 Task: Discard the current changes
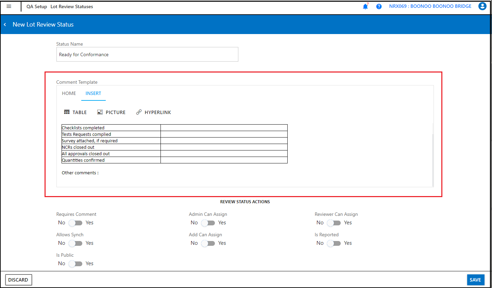click(18, 279)
